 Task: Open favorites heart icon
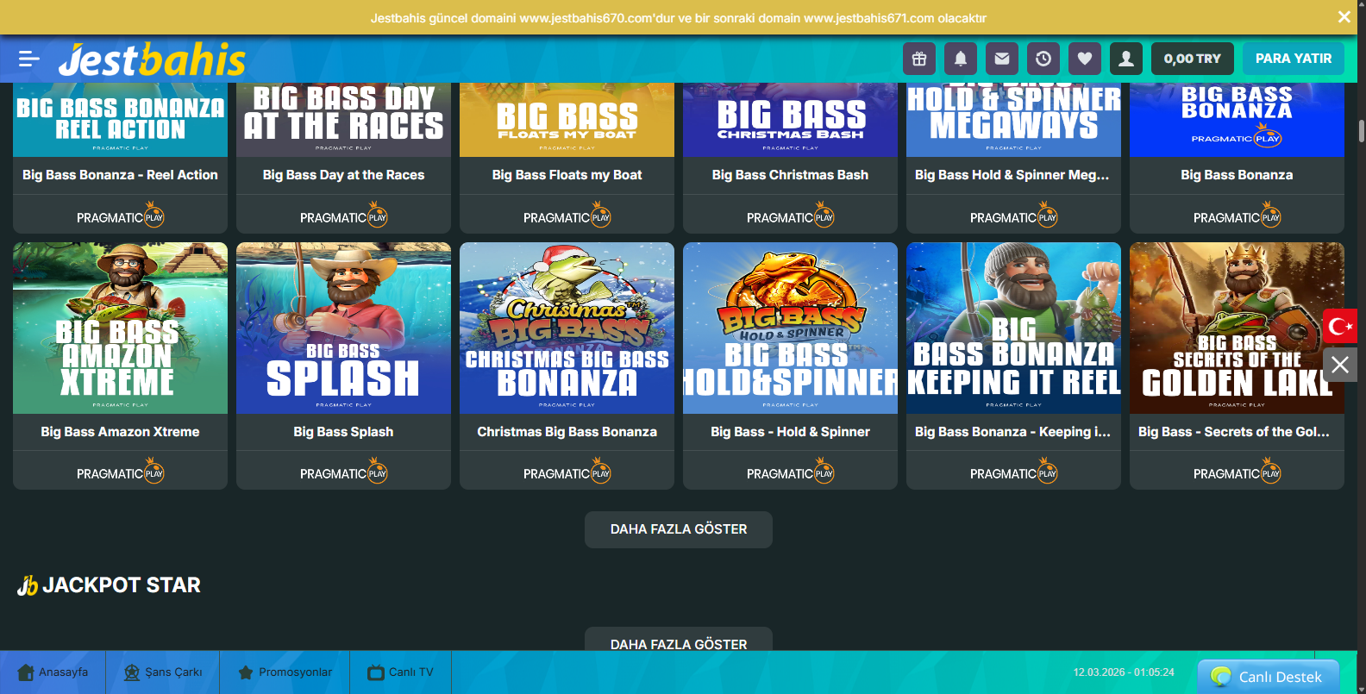[1085, 59]
